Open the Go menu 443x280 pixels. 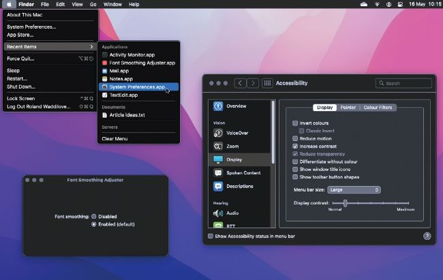click(93, 4)
